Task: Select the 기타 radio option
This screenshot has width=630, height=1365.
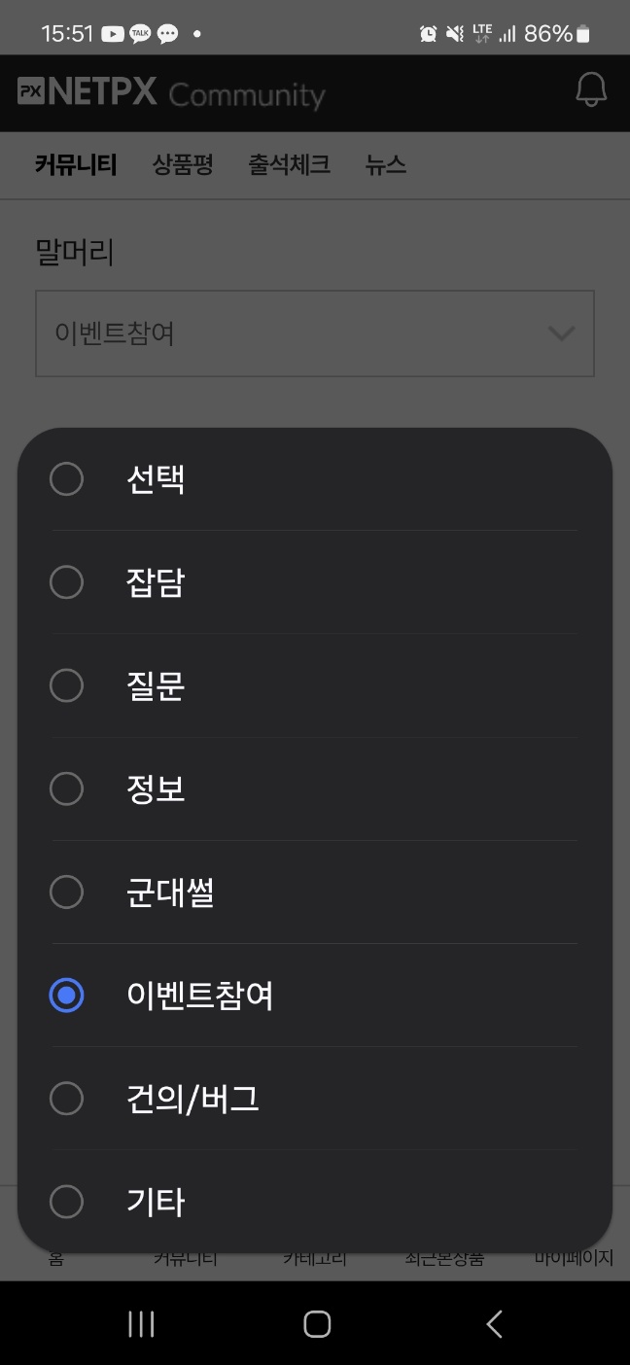Action: (66, 1202)
